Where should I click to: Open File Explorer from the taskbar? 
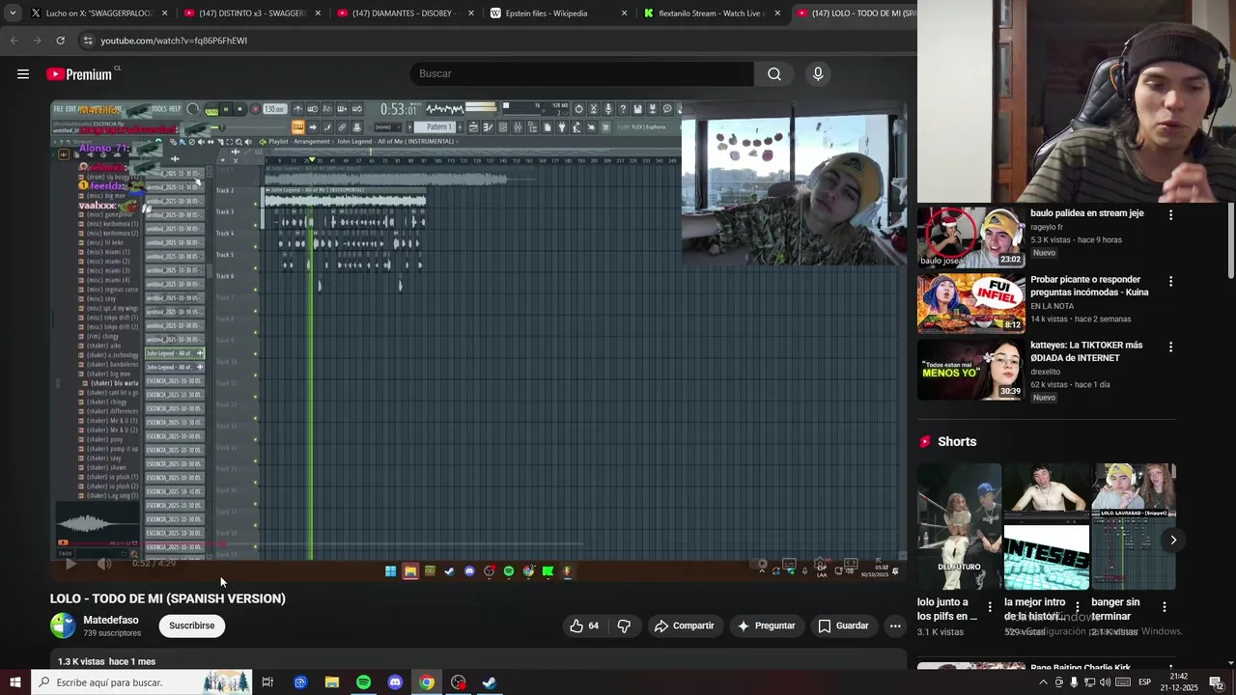(x=332, y=682)
